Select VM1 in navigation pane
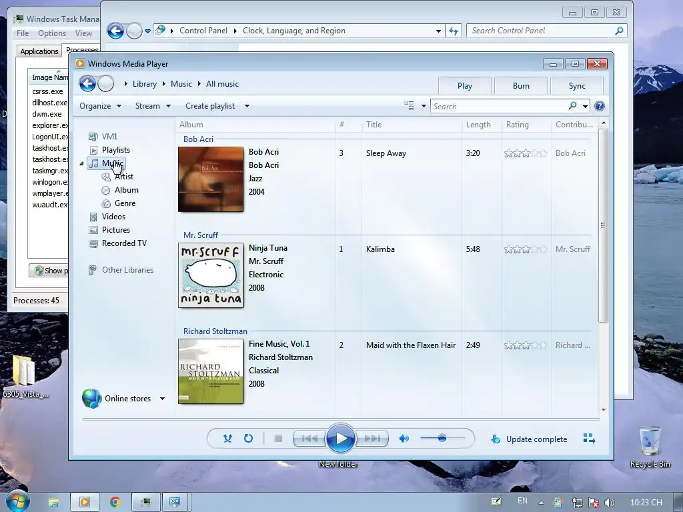The height and width of the screenshot is (512, 683). [x=109, y=136]
